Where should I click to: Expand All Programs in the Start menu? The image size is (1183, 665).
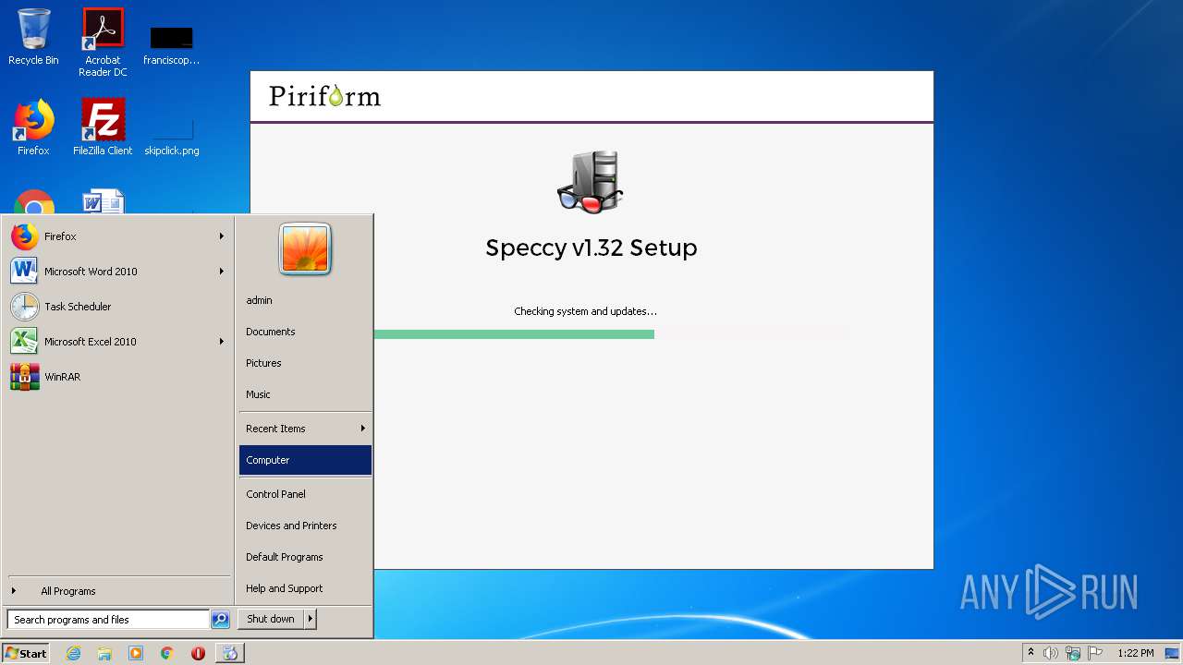pos(117,591)
